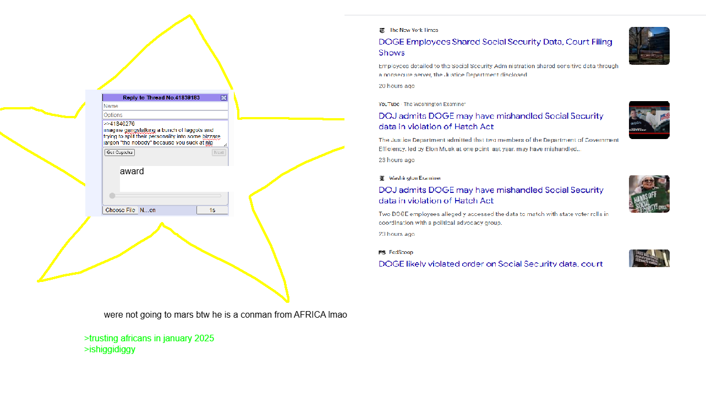
Task: Close the Reply to Thread dialog
Action: pos(223,98)
